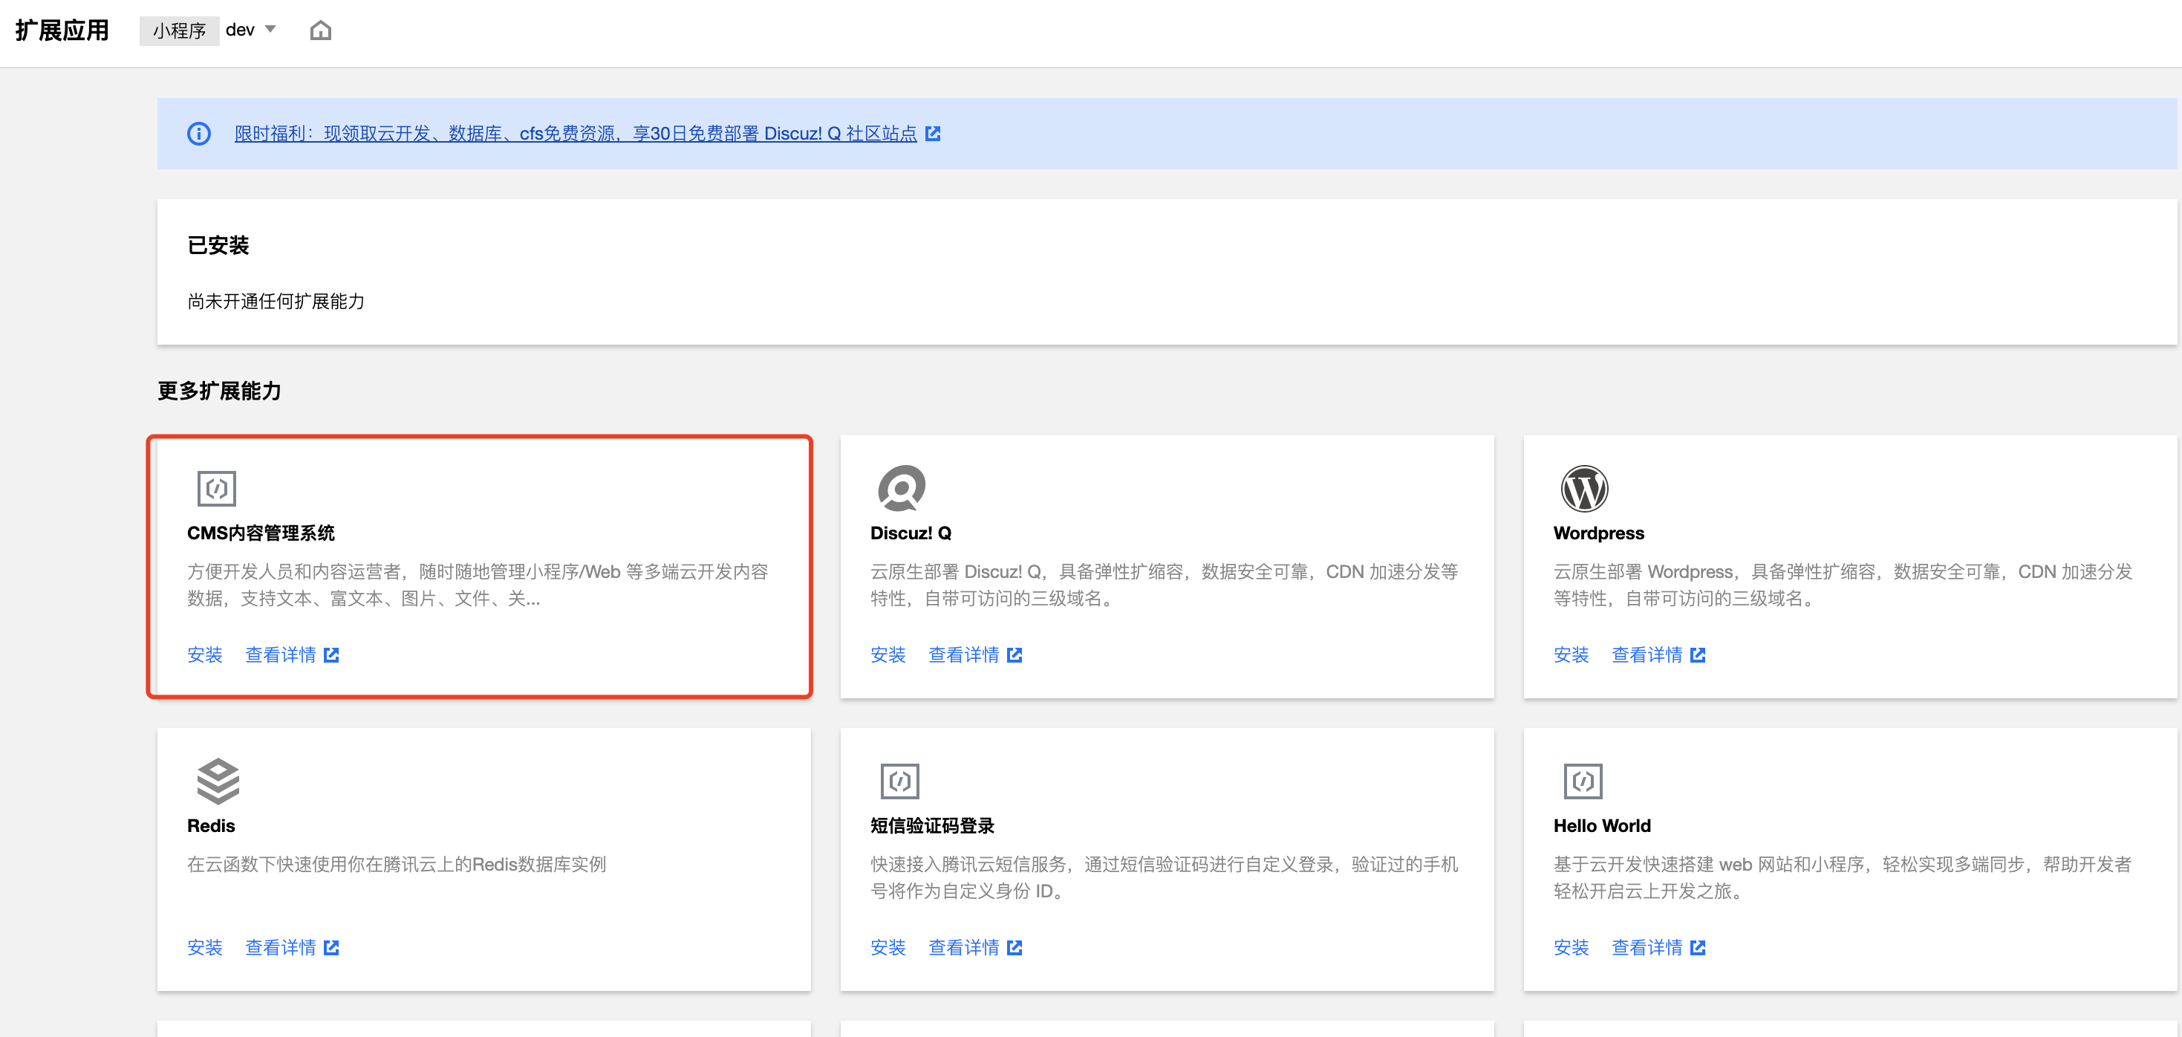Open the Discuz! Q free deployment promotion link

(x=575, y=134)
